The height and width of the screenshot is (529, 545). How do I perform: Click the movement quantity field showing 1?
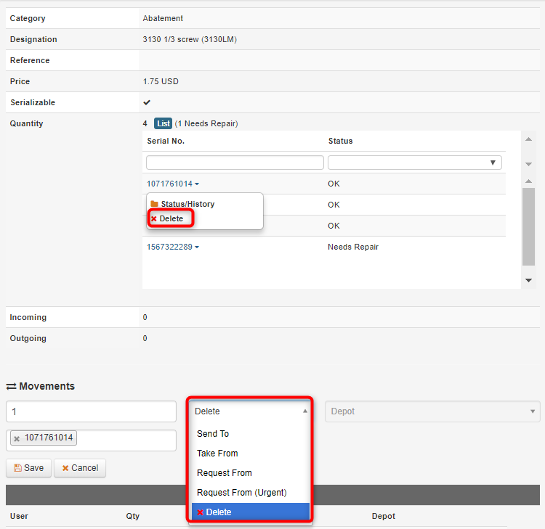(x=91, y=411)
